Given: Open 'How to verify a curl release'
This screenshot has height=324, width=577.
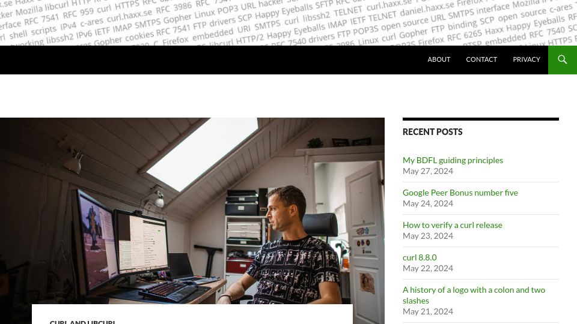Looking at the screenshot, I should (x=452, y=225).
